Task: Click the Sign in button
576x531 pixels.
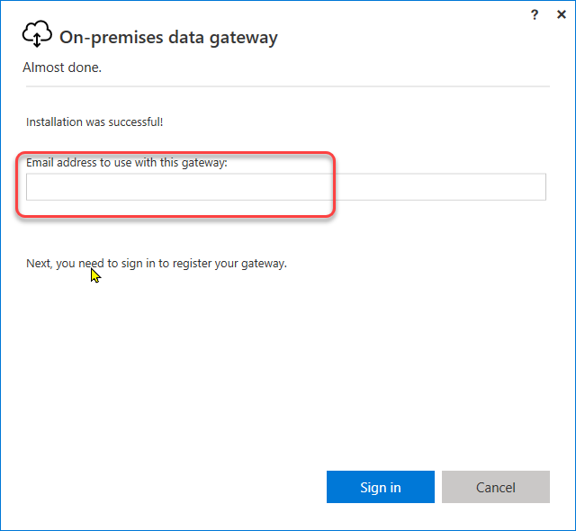Action: click(380, 487)
